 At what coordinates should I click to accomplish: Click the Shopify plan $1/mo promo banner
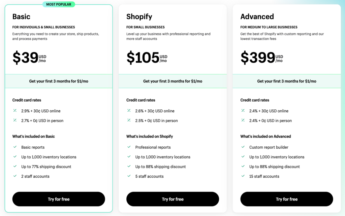tap(172, 81)
